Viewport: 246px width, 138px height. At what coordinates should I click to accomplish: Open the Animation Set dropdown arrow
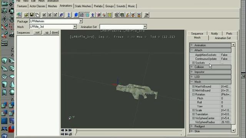click(145, 26)
